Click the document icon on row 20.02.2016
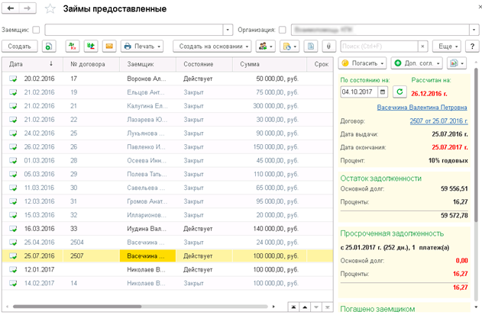This screenshot has height=315, width=482. pyautogui.click(x=13, y=79)
